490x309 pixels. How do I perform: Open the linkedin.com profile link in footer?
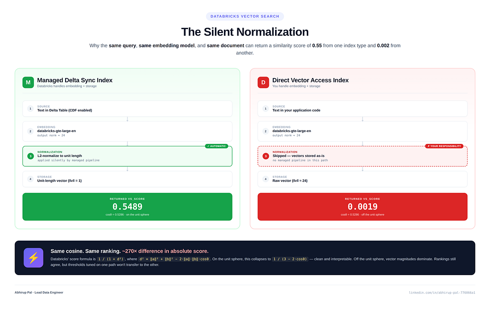click(x=442, y=293)
